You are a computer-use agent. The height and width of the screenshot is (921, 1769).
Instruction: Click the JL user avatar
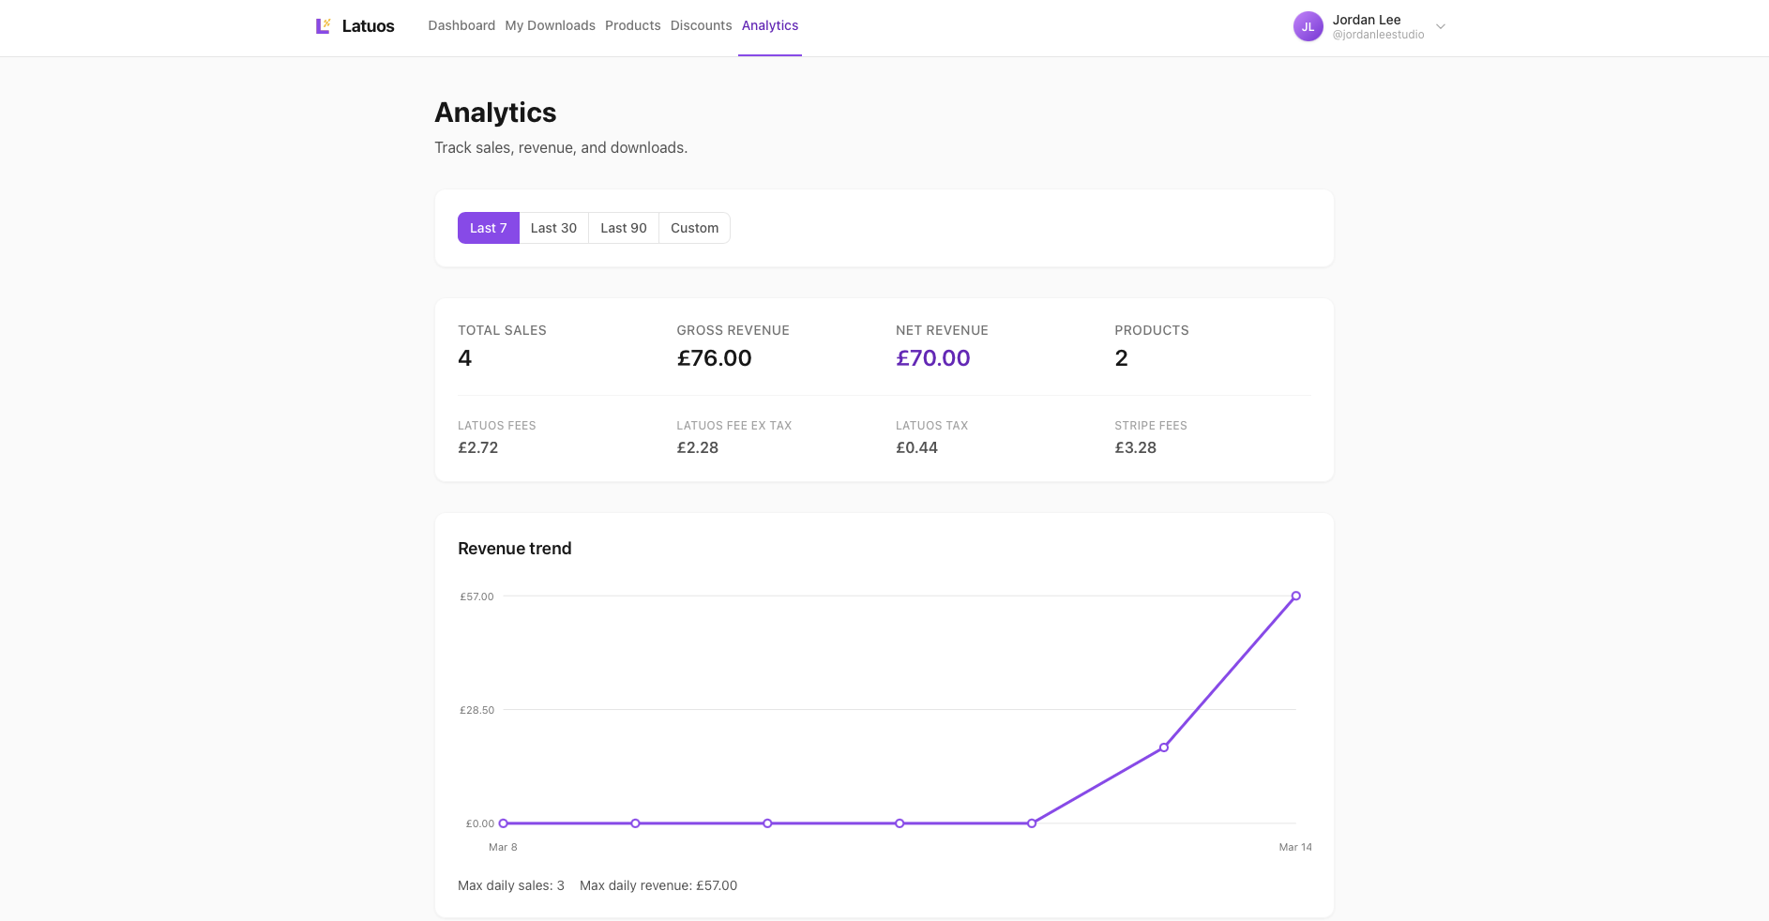click(x=1308, y=26)
